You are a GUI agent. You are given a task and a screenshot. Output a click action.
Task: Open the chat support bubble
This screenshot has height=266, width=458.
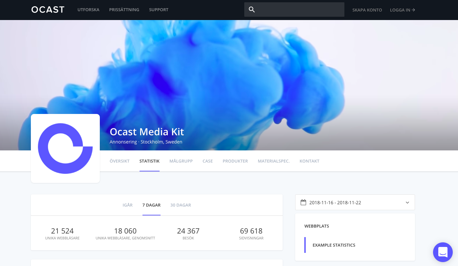pos(443,252)
